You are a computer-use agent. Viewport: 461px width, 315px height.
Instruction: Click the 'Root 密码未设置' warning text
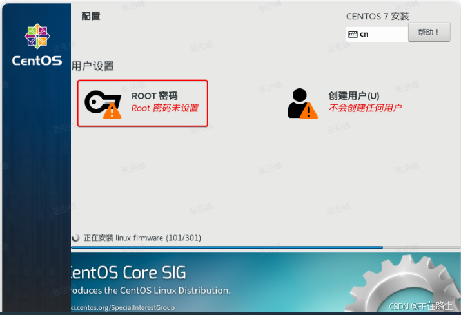pyautogui.click(x=165, y=108)
